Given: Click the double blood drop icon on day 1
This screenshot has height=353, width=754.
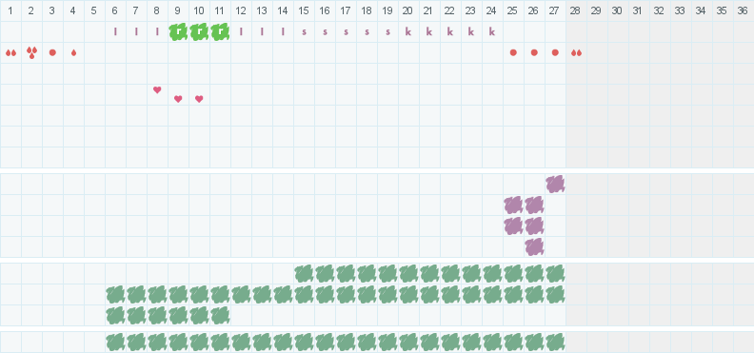Looking at the screenshot, I should point(10,53).
